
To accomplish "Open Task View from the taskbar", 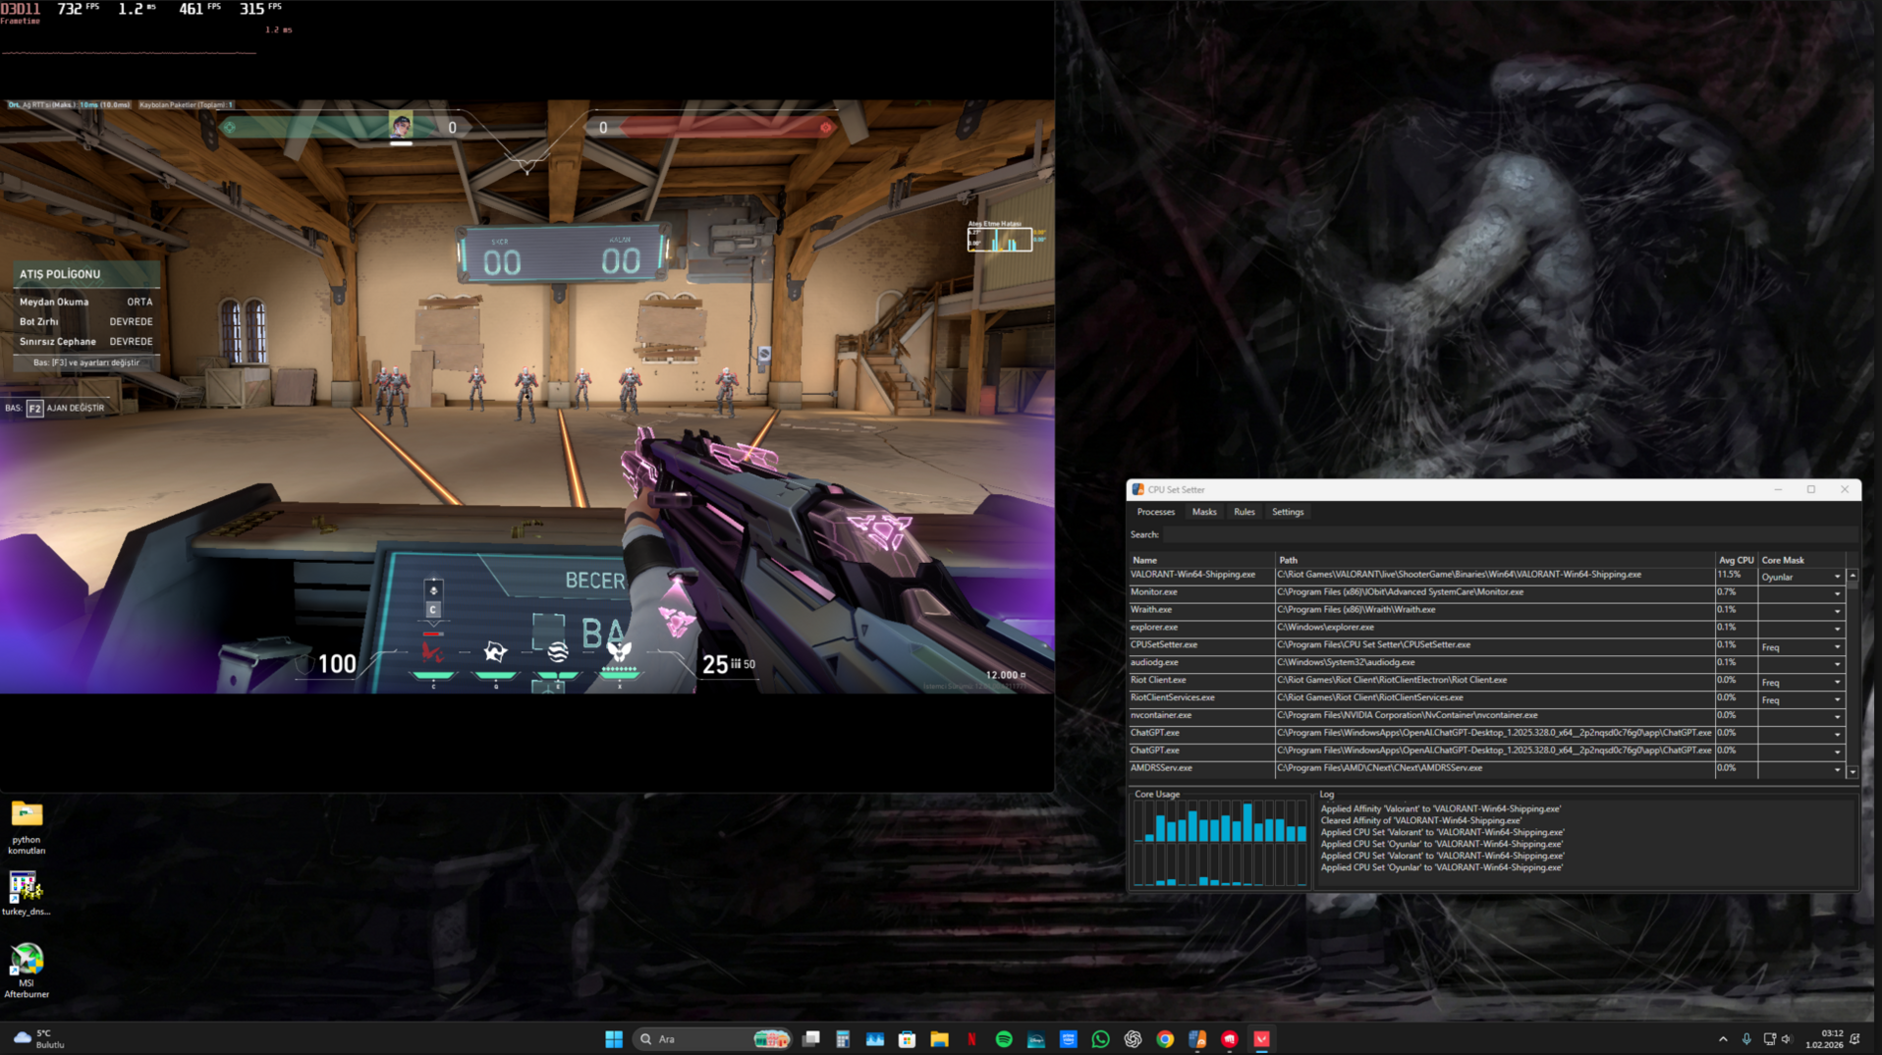I will 810,1039.
